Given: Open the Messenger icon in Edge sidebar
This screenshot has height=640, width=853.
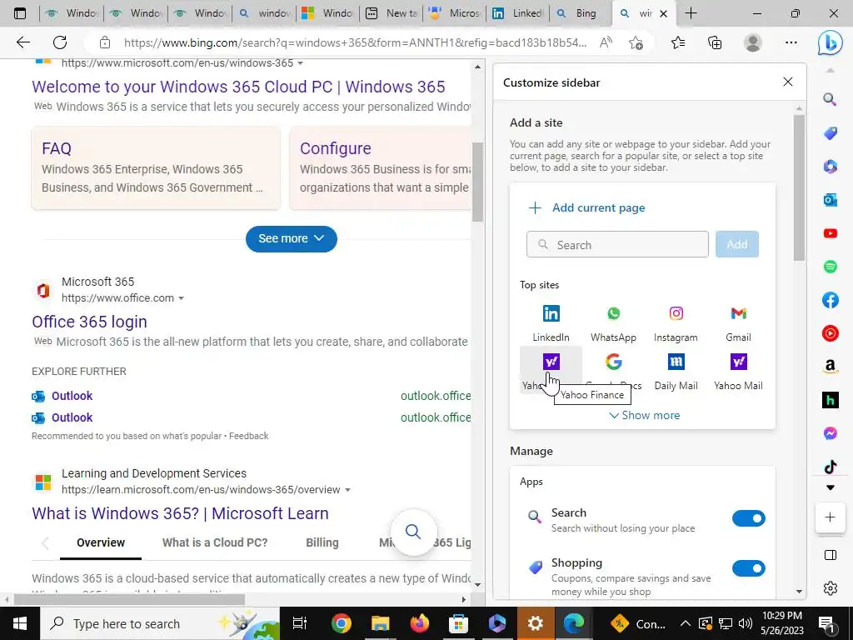Looking at the screenshot, I should click(x=830, y=433).
